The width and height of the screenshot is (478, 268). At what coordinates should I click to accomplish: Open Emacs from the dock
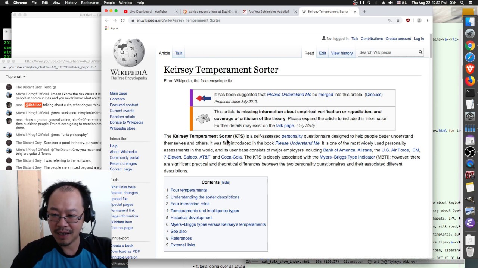coord(470,223)
